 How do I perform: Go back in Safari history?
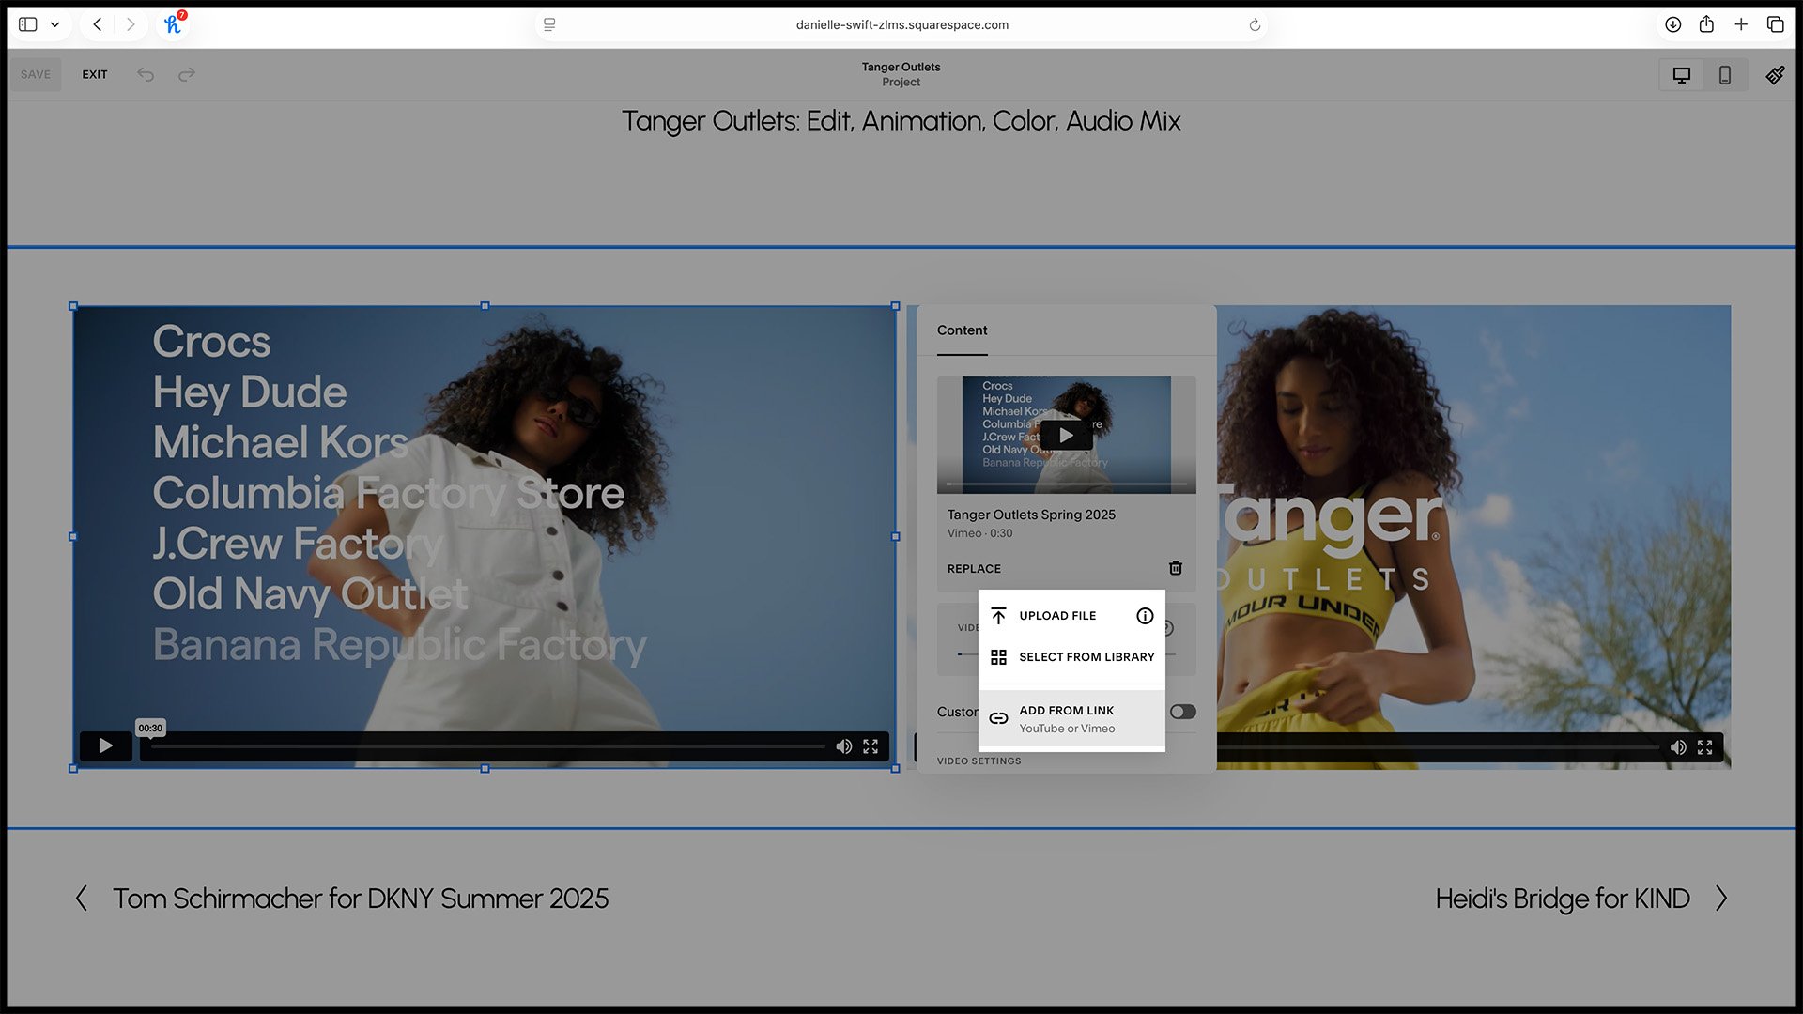point(97,24)
